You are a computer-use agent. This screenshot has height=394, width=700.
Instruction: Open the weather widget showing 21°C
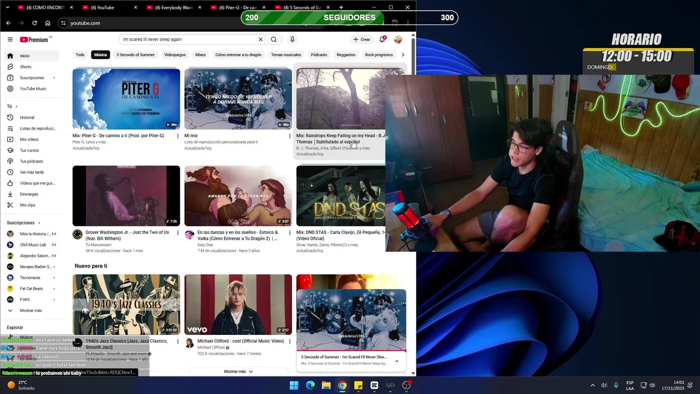point(21,385)
